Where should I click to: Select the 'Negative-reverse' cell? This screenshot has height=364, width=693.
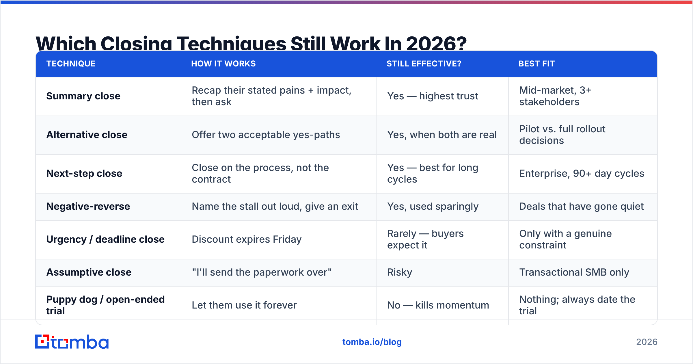[108, 207]
